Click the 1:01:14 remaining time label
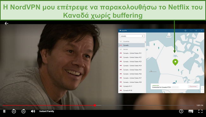The image size is (206, 117). 200,105
